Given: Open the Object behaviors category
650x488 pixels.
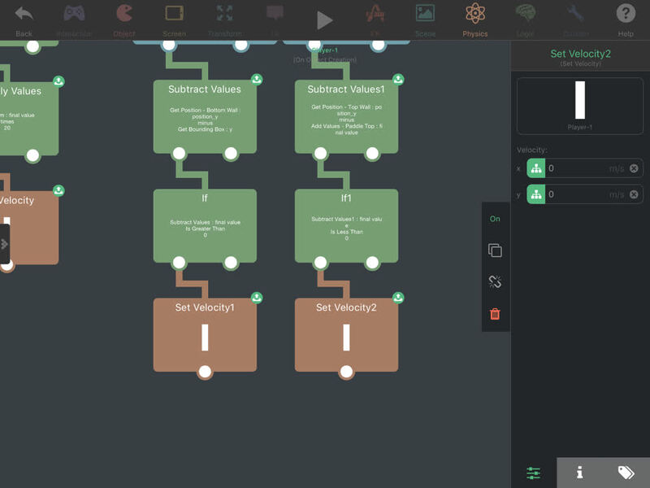Looking at the screenshot, I should click(x=124, y=20).
